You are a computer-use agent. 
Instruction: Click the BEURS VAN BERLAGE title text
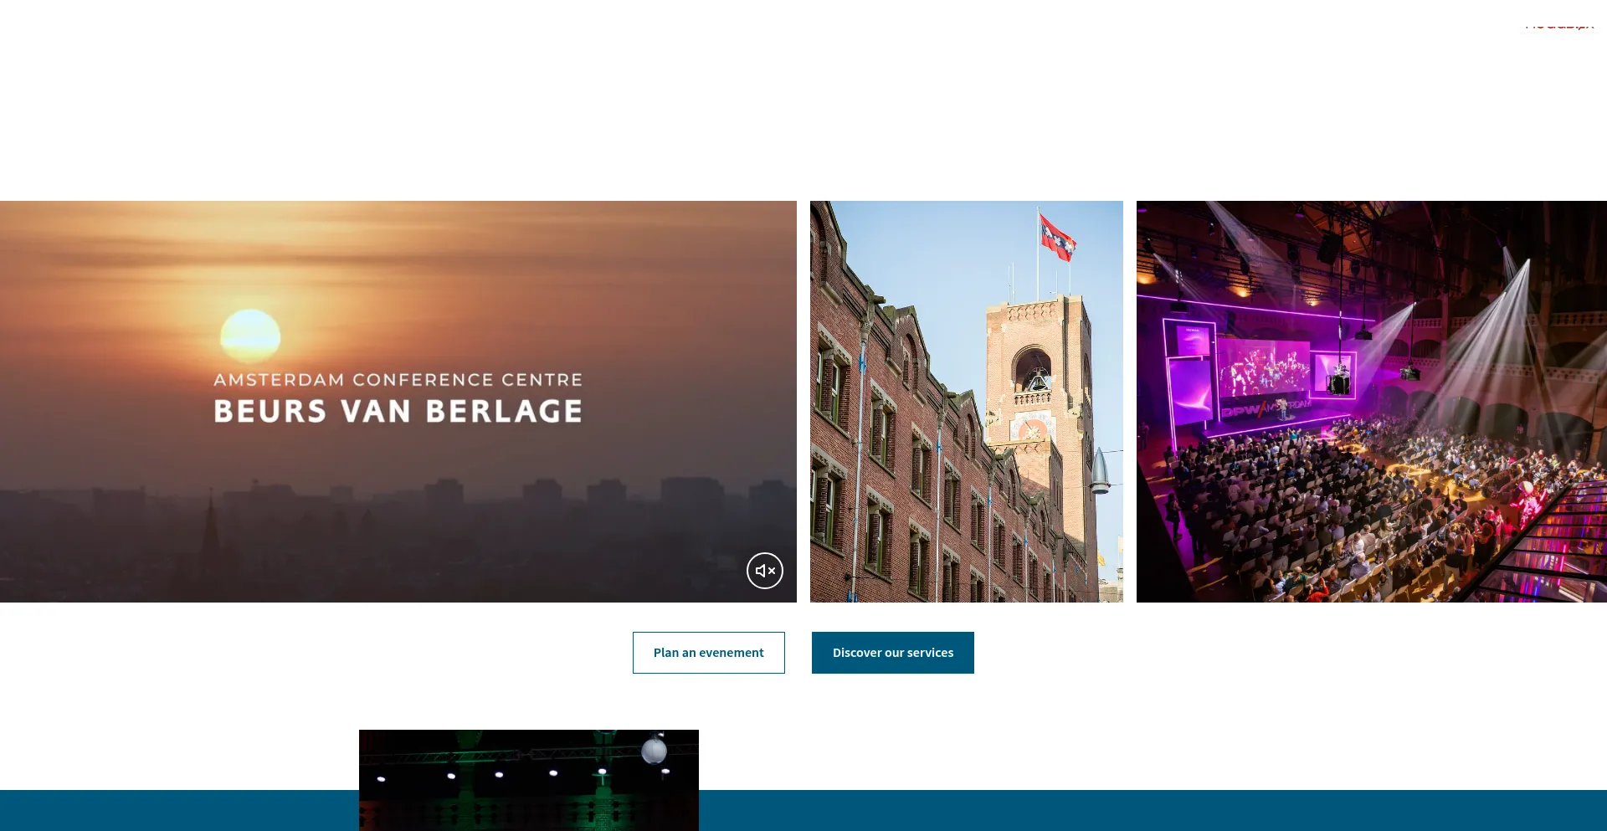(398, 412)
